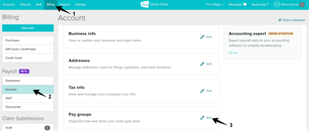Select Dashboard under Payroll
309x131 pixels.
click(28, 81)
